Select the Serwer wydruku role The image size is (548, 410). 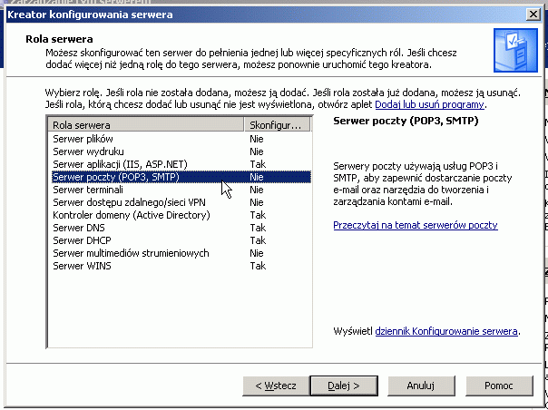(x=180, y=151)
